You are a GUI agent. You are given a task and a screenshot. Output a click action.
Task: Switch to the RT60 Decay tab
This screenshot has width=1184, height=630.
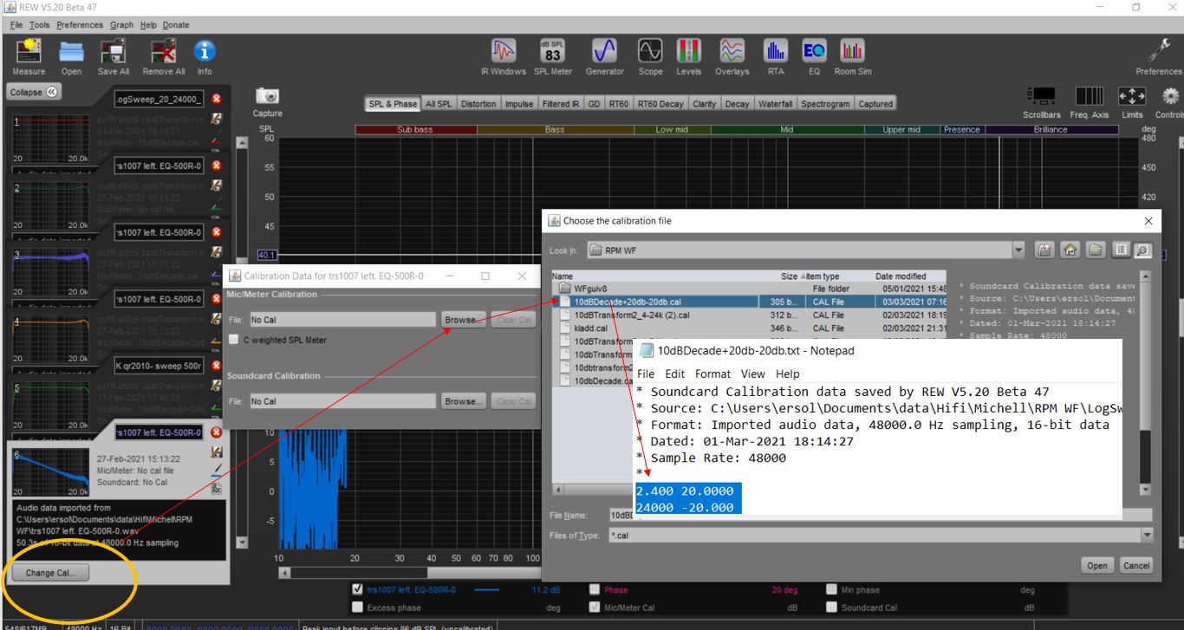coord(660,104)
